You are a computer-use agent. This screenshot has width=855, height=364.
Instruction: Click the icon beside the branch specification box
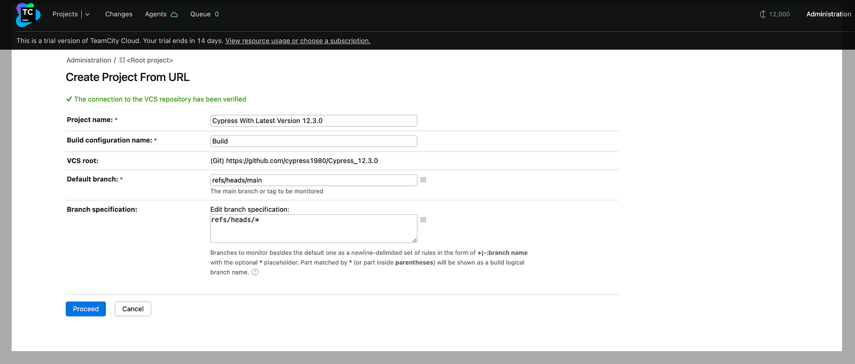click(x=423, y=220)
